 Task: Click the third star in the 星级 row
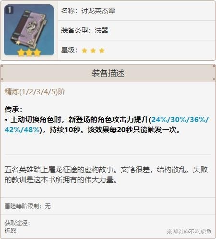click(102, 50)
